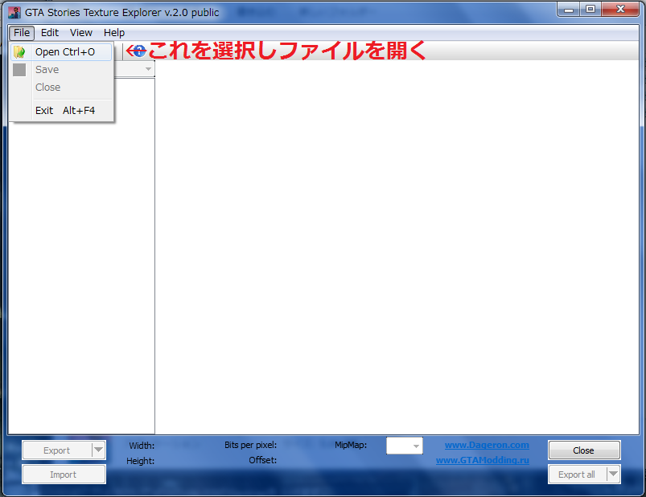Maximize the Texture Explorer window
Screen dimensions: 646x497
tap(590, 9)
